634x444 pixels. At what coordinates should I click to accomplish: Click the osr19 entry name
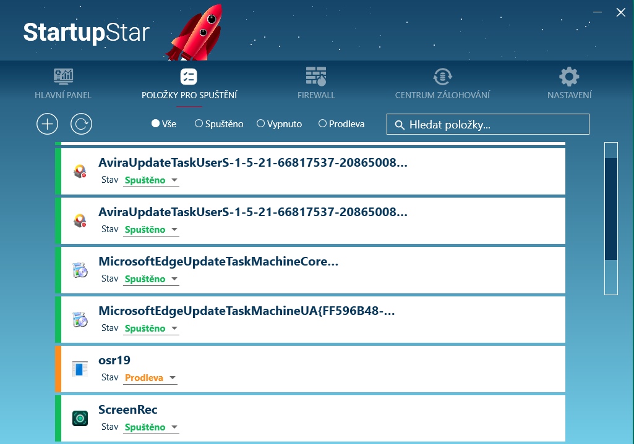click(114, 361)
